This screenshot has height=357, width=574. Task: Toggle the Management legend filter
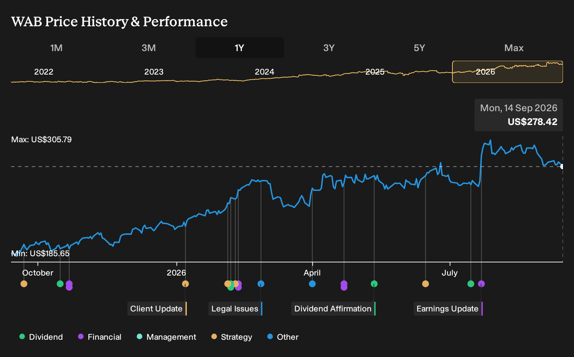coord(166,337)
